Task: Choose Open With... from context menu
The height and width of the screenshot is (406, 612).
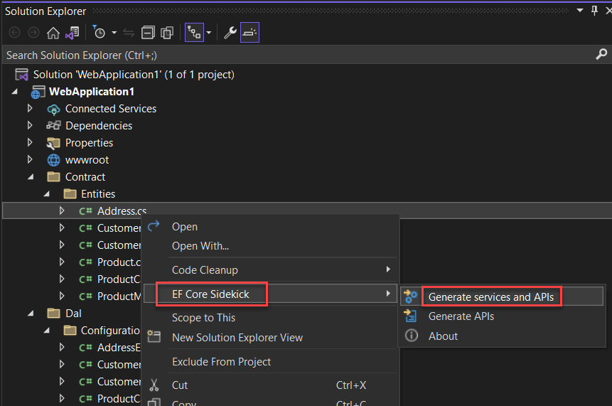Action: click(x=200, y=246)
